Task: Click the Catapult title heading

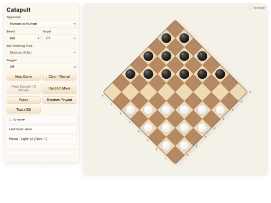Action: point(19,10)
